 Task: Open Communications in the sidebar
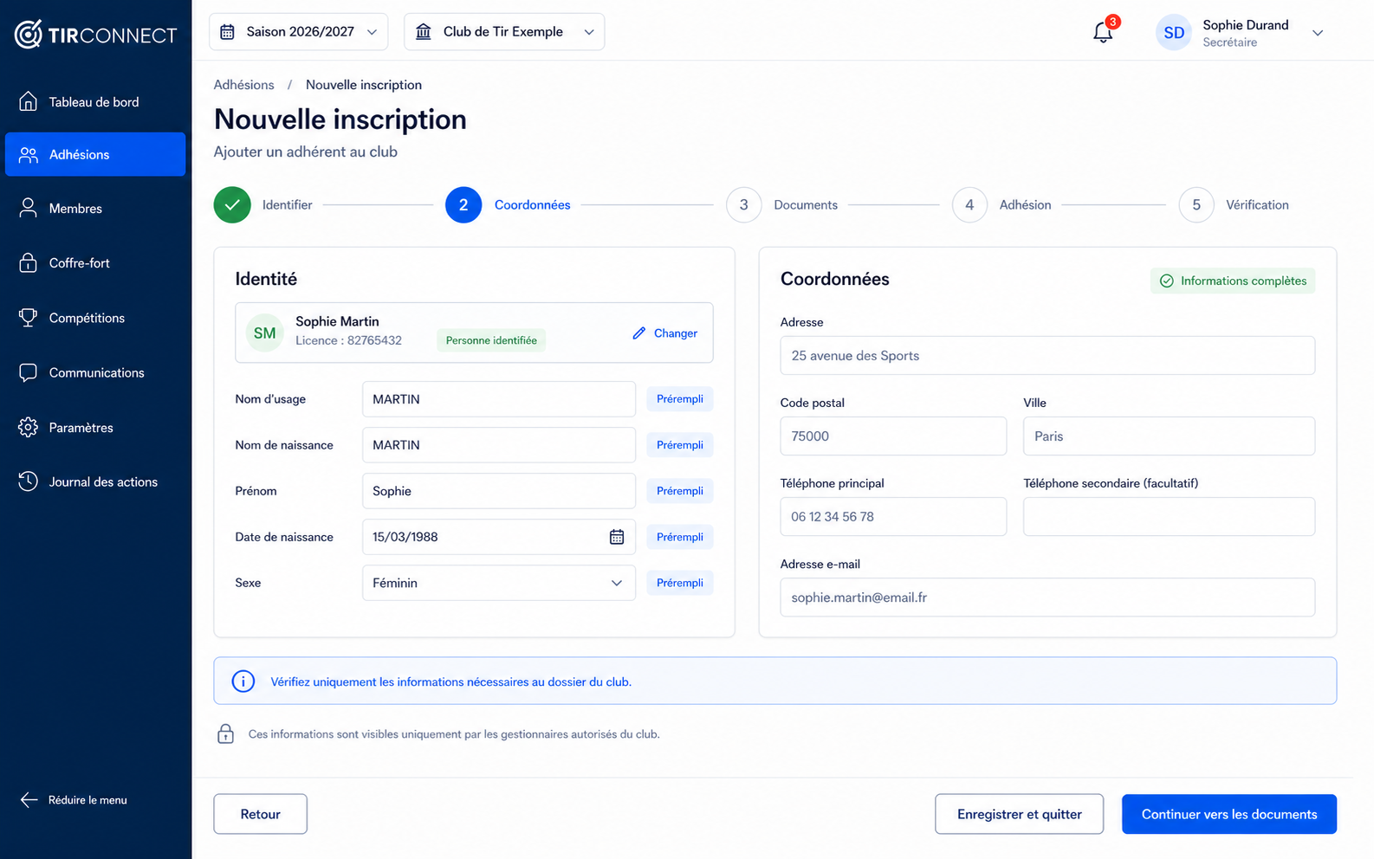(95, 372)
